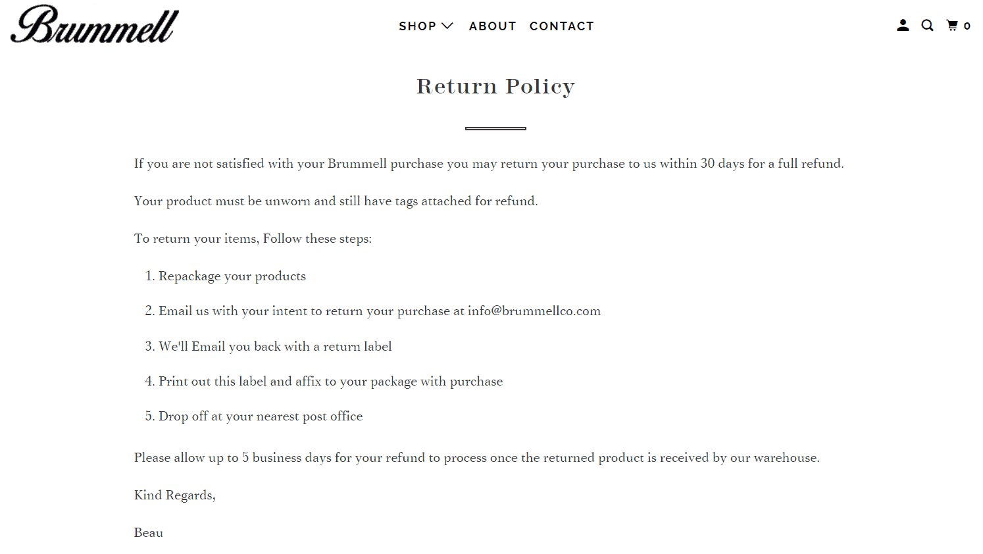Expand the chevron next to SHOP

click(x=447, y=26)
